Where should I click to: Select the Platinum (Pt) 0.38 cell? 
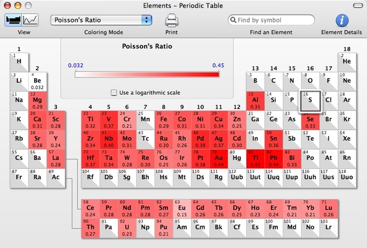pyautogui.click(x=200, y=159)
